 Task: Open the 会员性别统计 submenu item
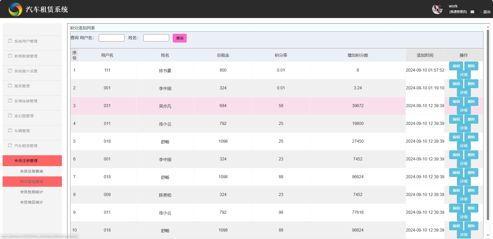tap(31, 192)
